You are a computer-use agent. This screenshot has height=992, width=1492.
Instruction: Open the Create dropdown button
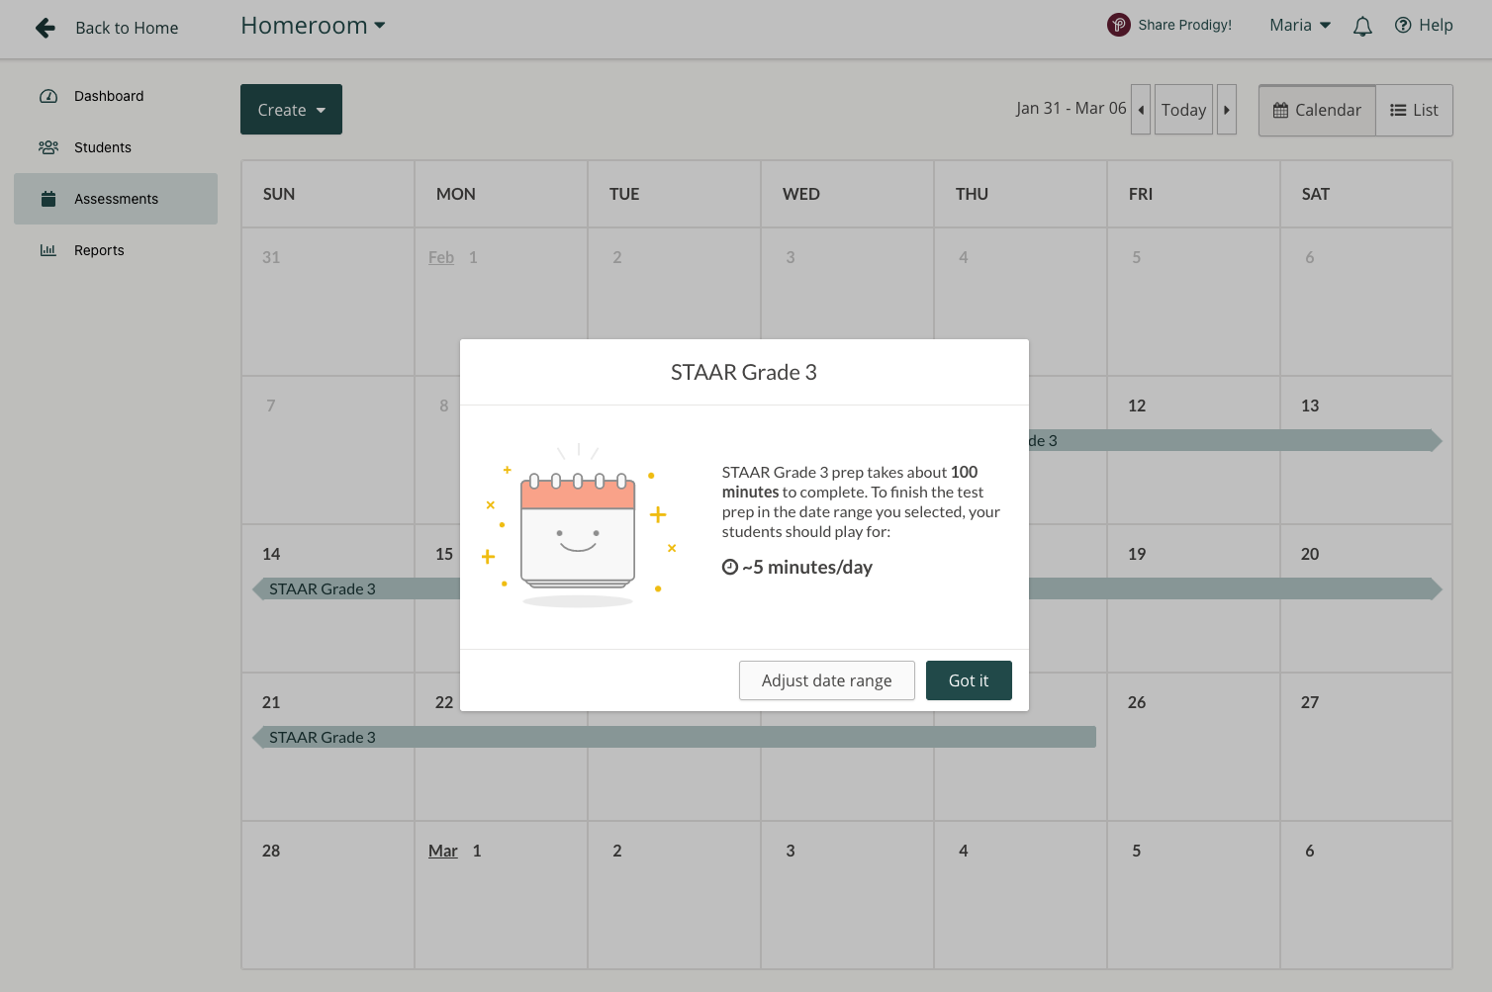click(x=291, y=110)
